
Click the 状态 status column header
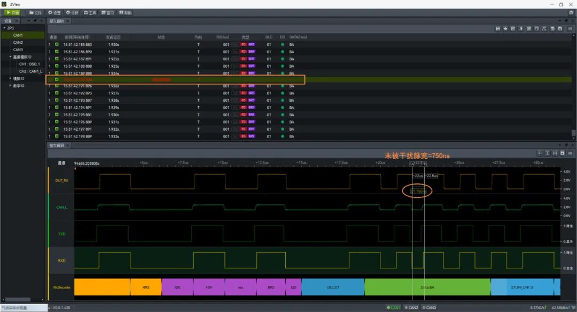point(161,37)
